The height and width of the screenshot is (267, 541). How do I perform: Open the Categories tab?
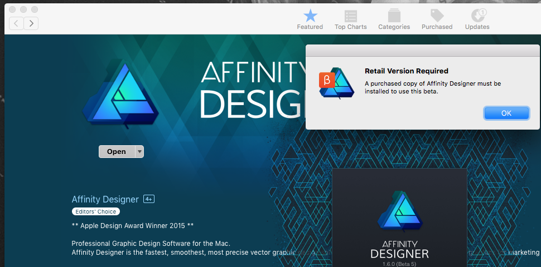pos(394,19)
